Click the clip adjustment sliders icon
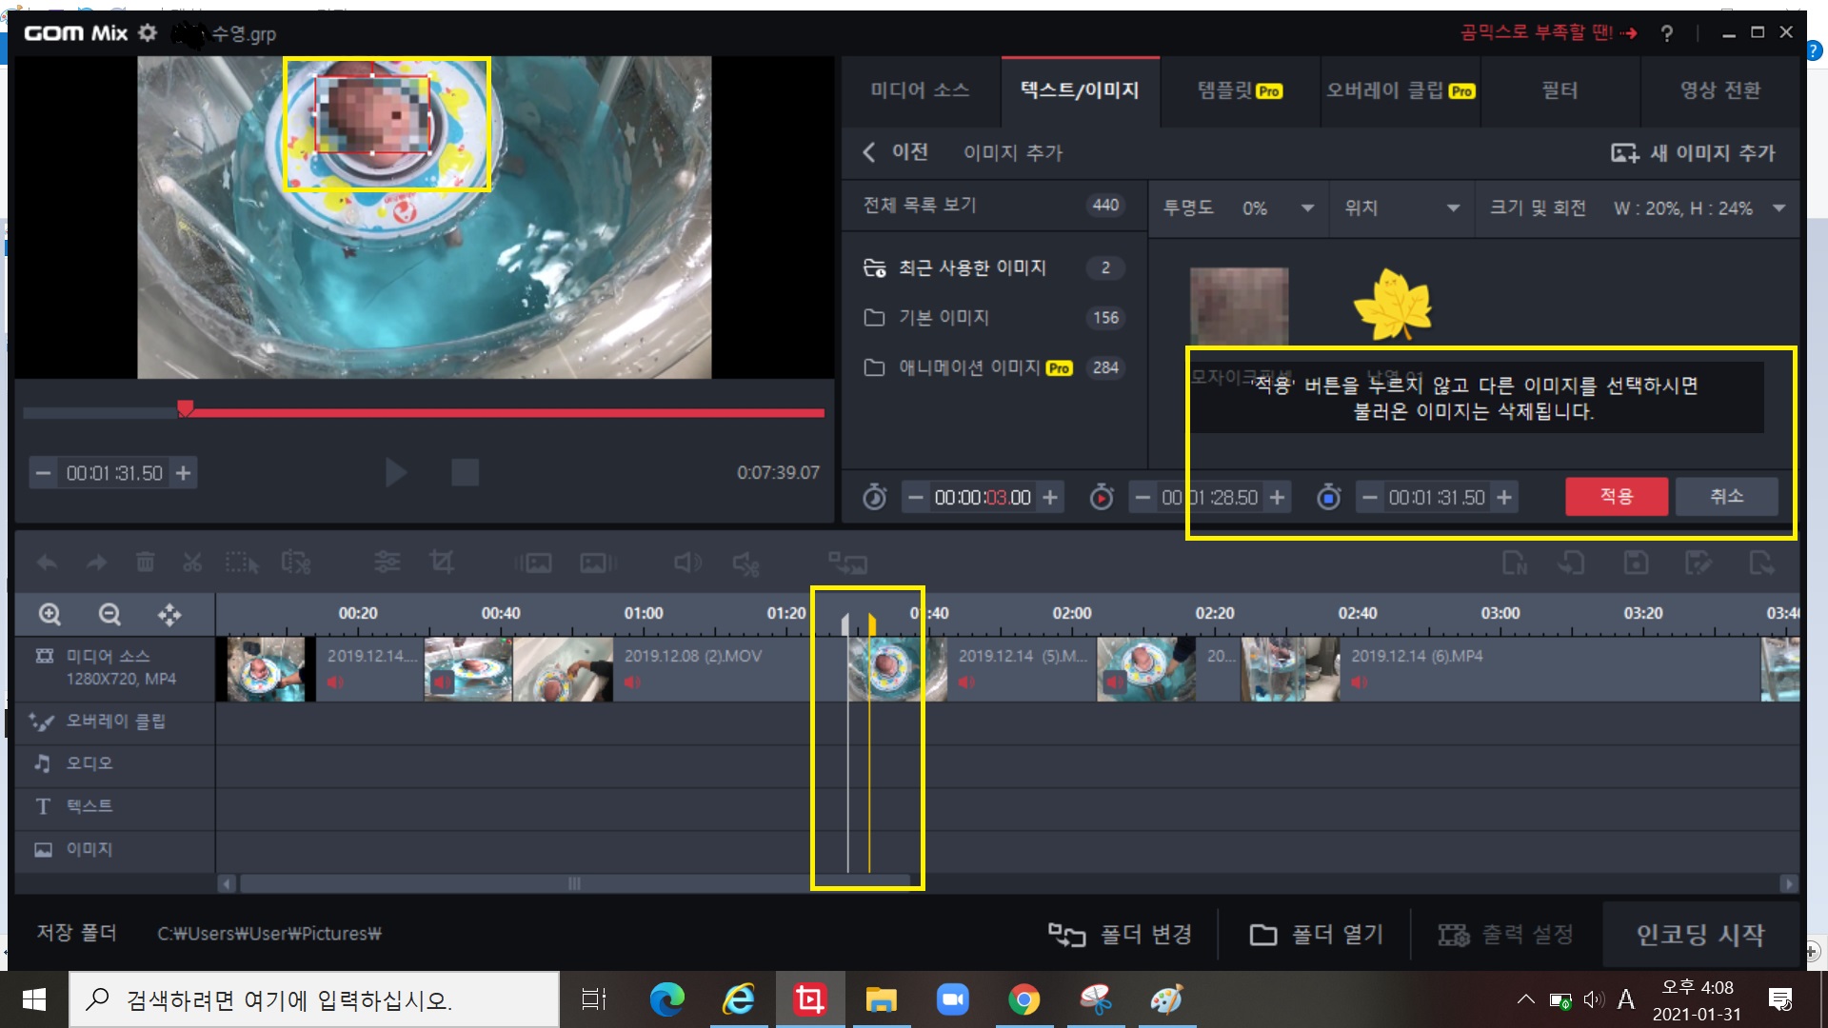 click(x=387, y=563)
